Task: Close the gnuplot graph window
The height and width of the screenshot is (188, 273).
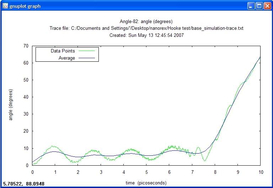Action: pyautogui.click(x=267, y=6)
